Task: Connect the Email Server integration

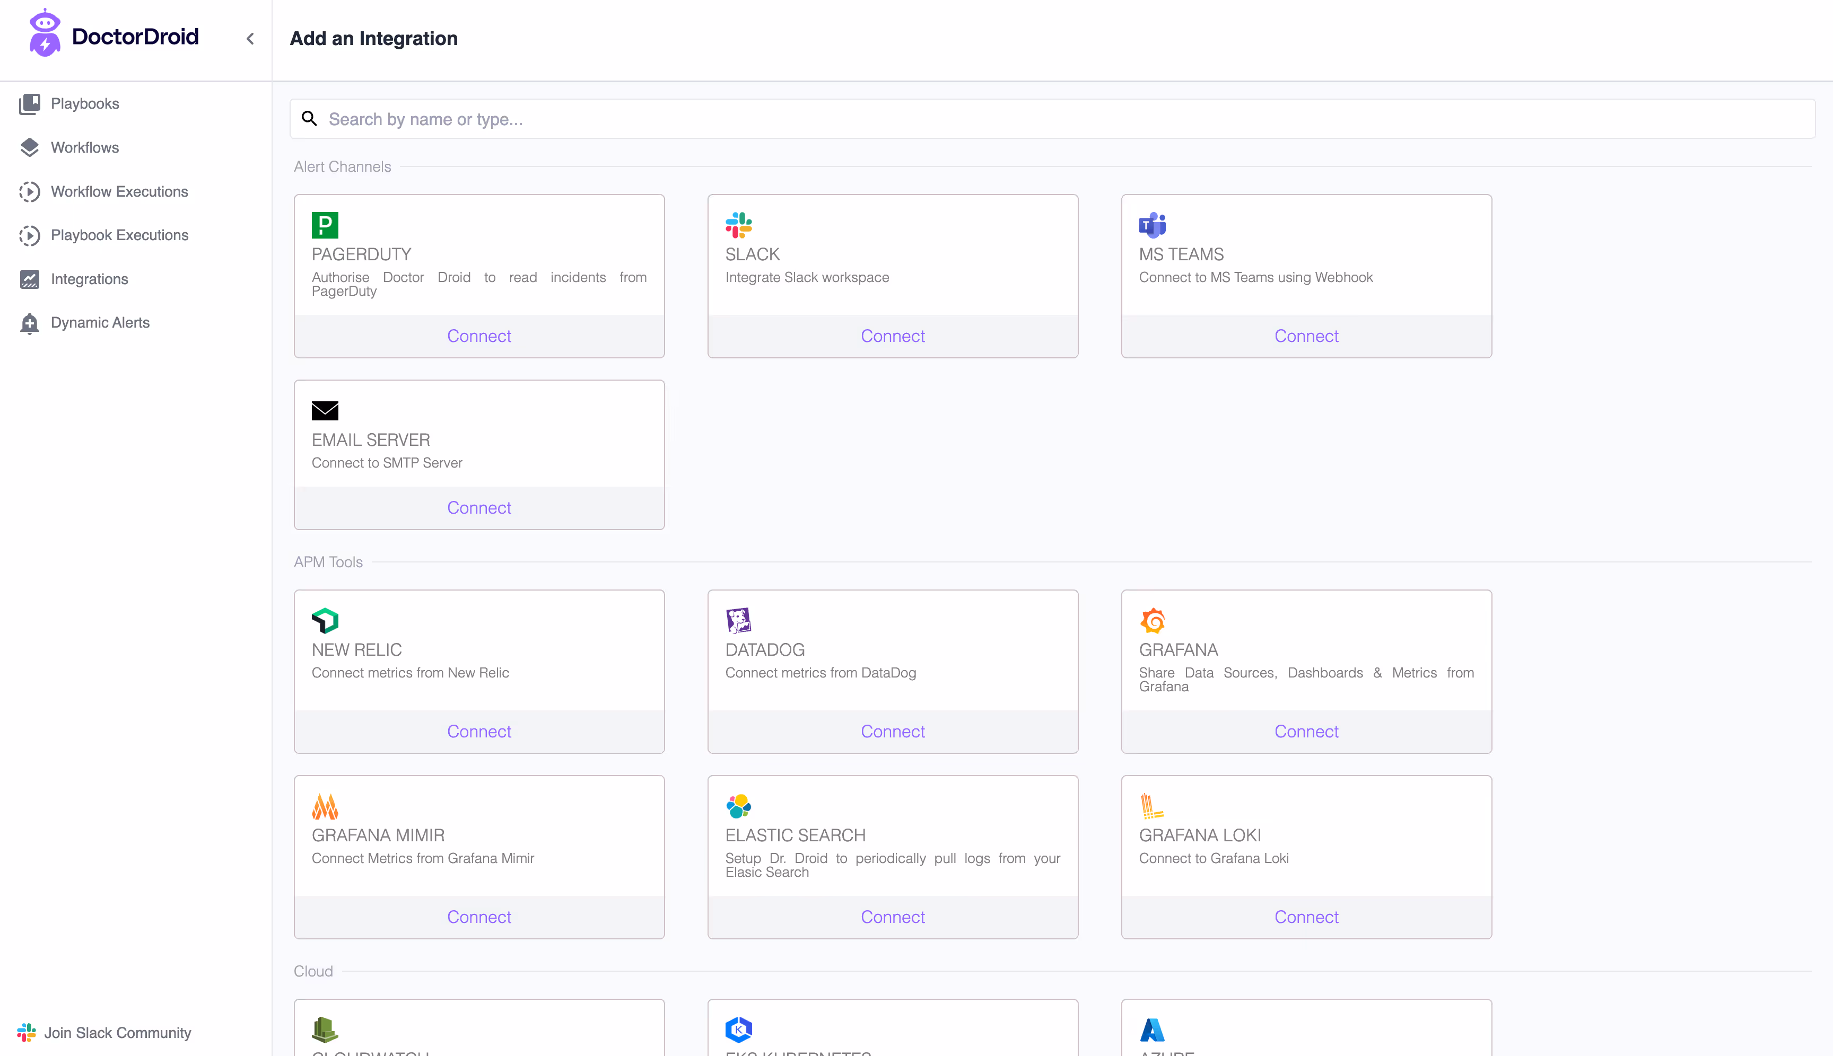Action: (x=479, y=508)
